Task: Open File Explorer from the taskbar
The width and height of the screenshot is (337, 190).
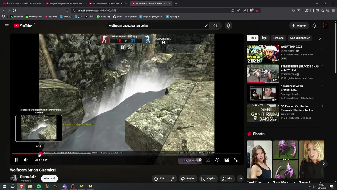Action: point(30,186)
